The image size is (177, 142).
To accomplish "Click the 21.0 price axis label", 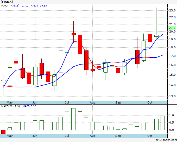I will click(172, 24).
